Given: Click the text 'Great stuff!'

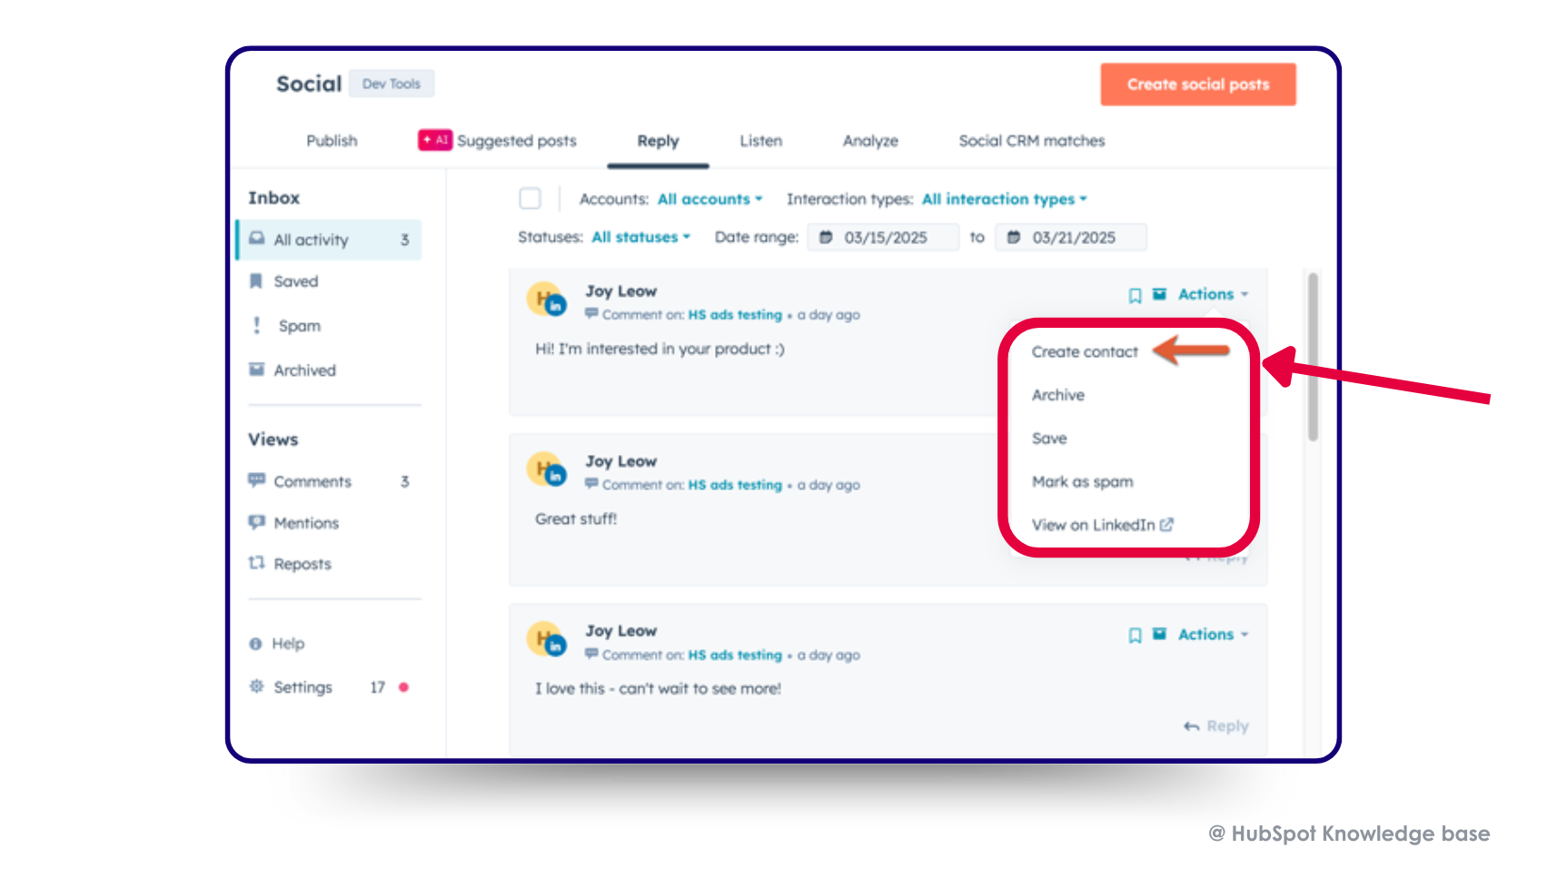Looking at the screenshot, I should (576, 519).
